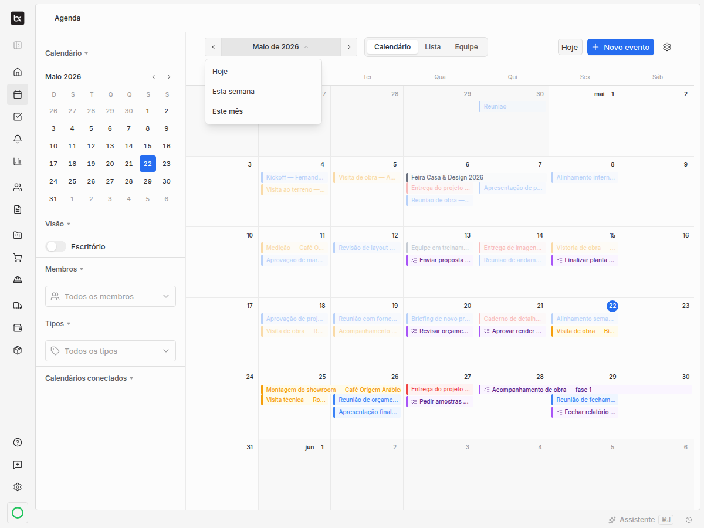Open the tasks checkmark icon in sidebar
The image size is (704, 528).
coord(18,117)
